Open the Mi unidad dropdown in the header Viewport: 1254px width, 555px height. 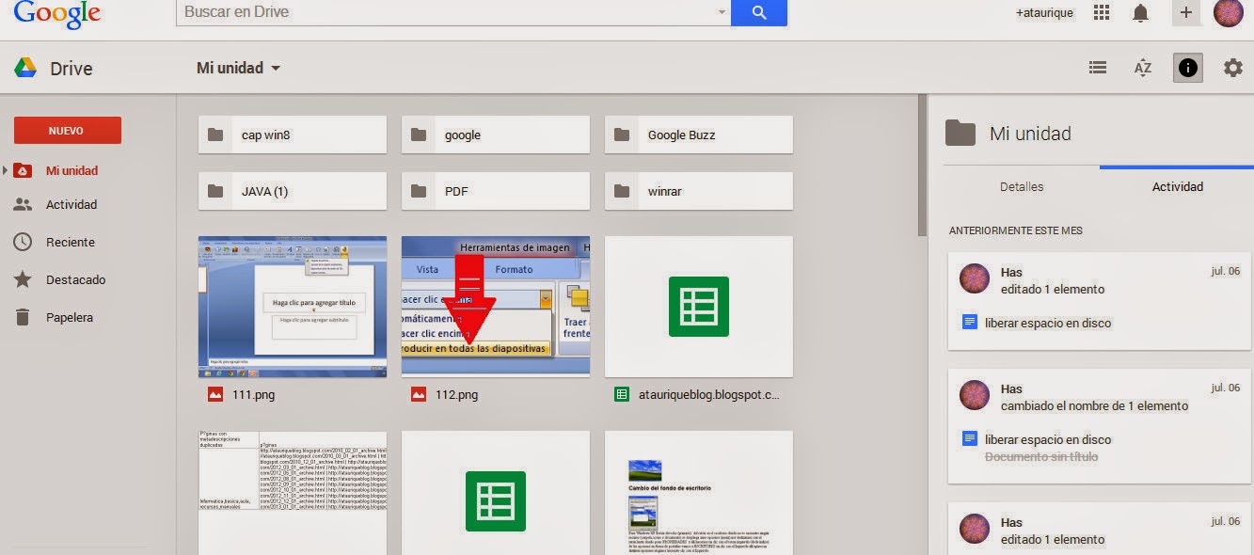239,68
